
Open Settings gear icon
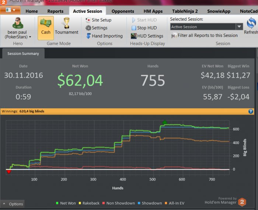[88, 28]
